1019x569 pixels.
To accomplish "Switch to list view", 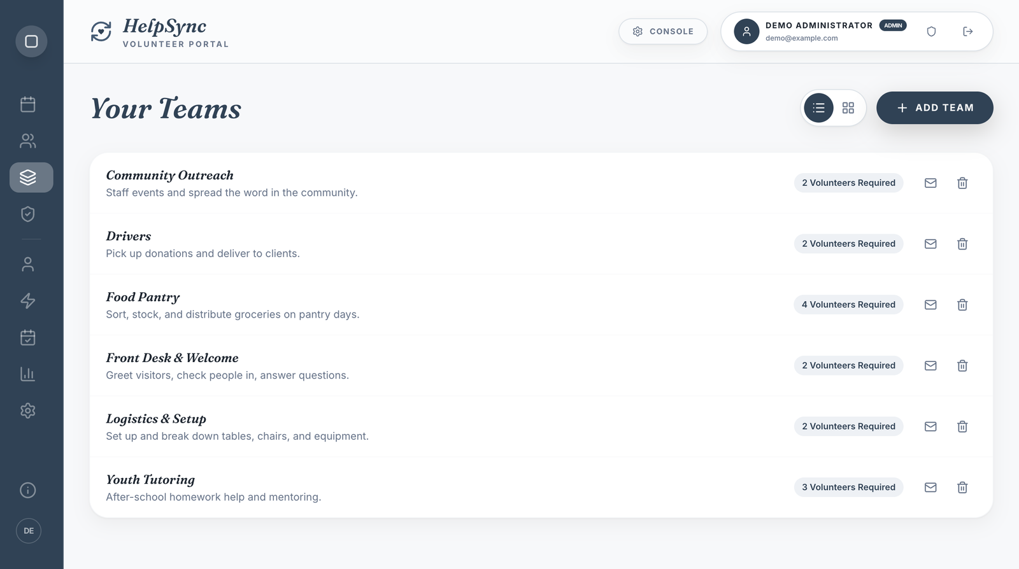I will click(x=818, y=108).
